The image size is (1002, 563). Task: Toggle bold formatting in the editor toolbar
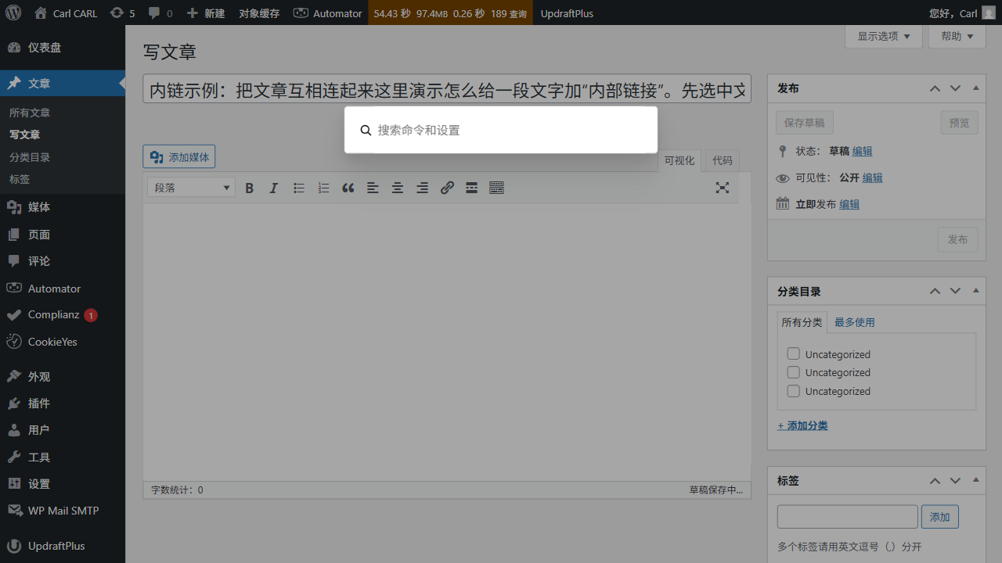click(x=249, y=188)
